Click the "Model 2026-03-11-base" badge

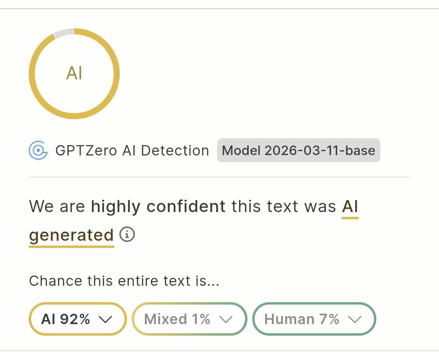299,150
